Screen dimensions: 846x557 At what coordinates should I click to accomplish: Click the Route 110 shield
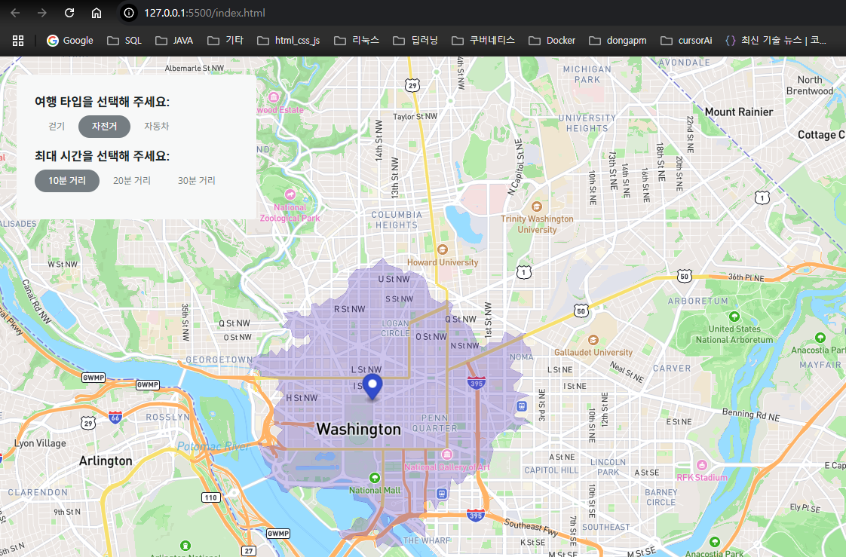point(211,497)
